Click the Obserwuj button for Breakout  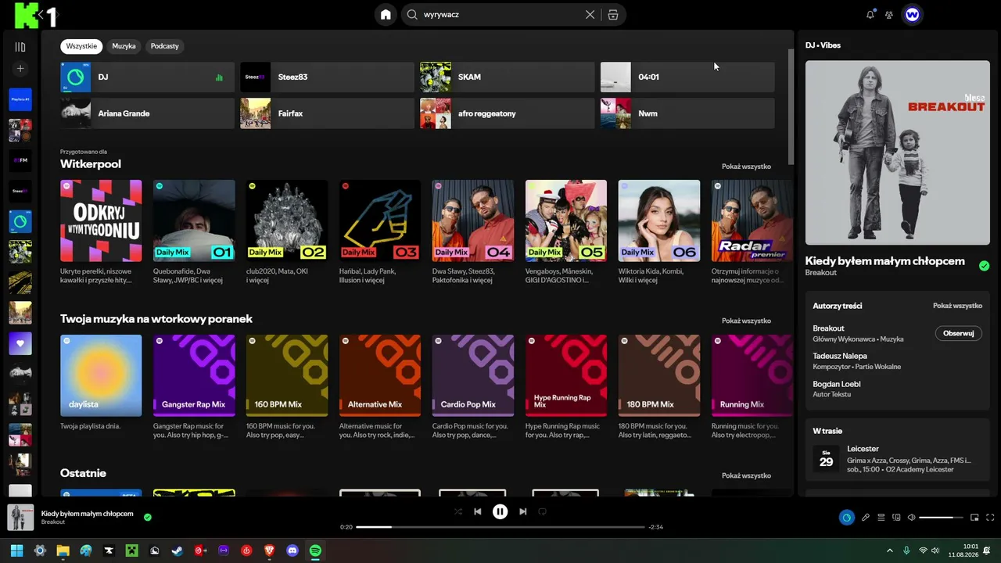[x=958, y=333]
